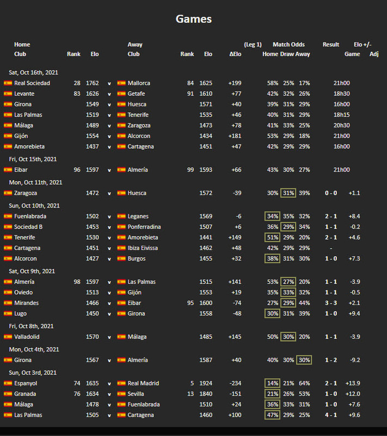This screenshot has width=387, height=436.
Task: Click the highlighted away 30% odds for Almería
Action: pyautogui.click(x=304, y=360)
